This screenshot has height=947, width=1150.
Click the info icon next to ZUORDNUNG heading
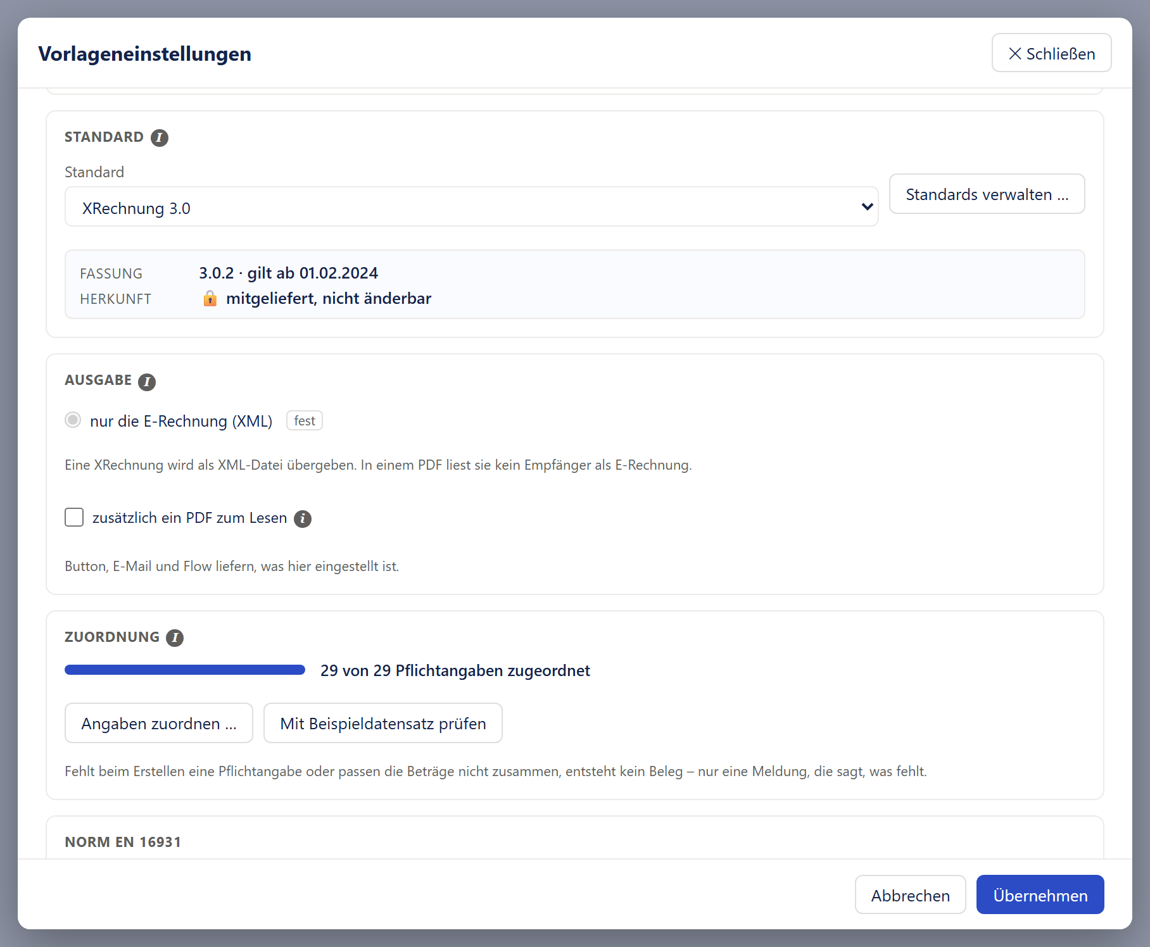click(175, 637)
